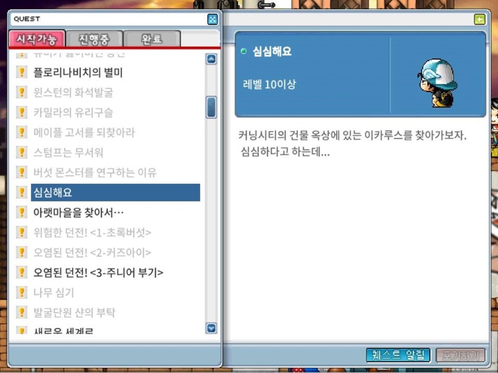This screenshot has width=498, height=373.
Task: Click quest icon beside 플로리나비치의 별미
Action: pos(22,72)
